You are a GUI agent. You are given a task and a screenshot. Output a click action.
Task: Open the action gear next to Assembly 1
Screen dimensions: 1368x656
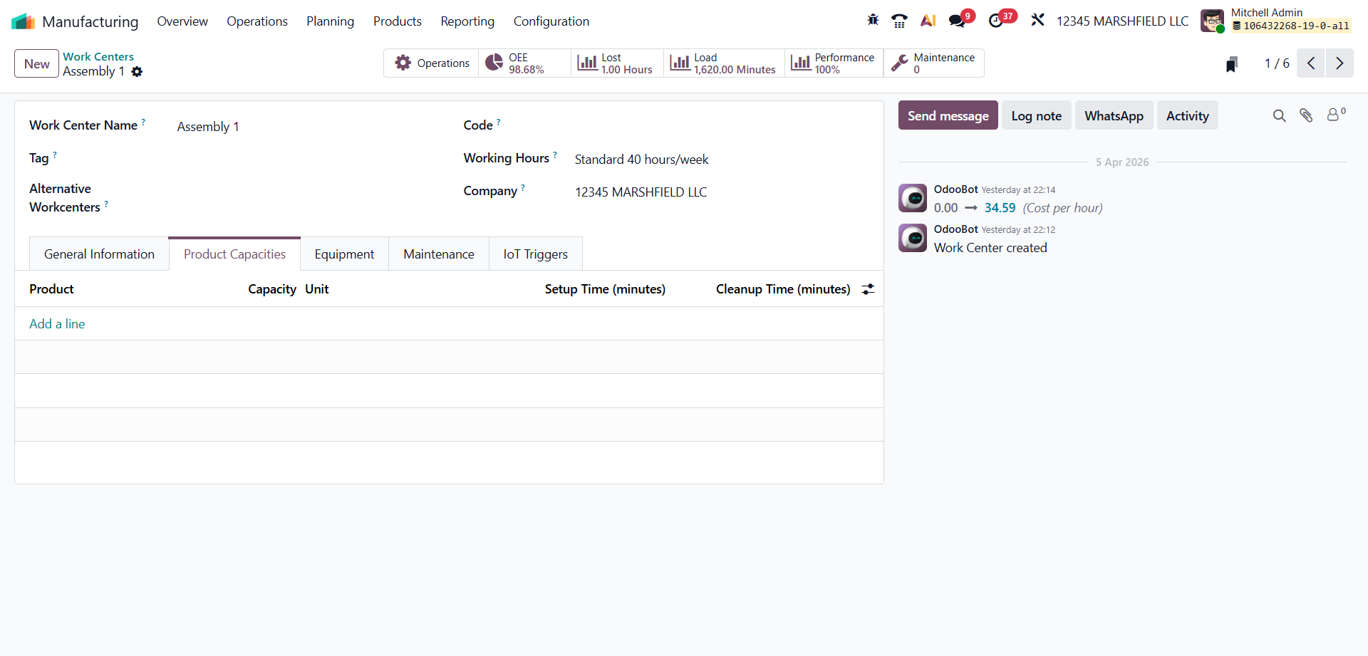(137, 72)
